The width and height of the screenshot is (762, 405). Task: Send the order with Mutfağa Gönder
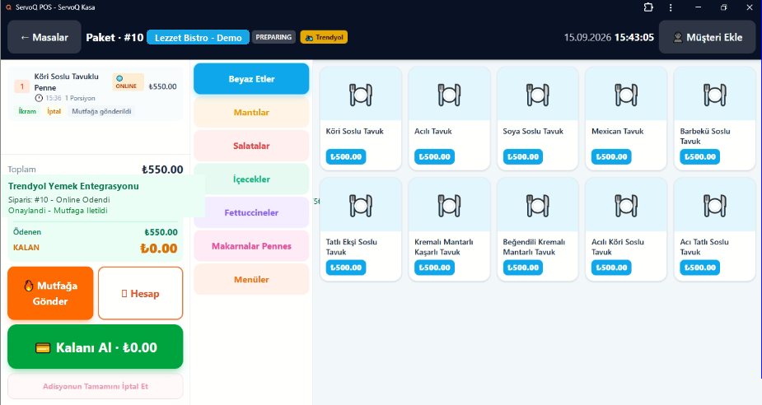50,293
